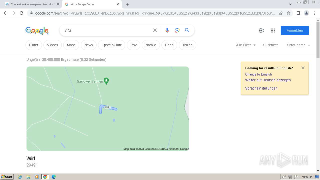The height and width of the screenshot is (180, 320).
Task: Click the address bar URL
Action: pos(155,13)
